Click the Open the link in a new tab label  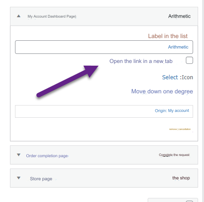pyautogui.click(x=141, y=61)
